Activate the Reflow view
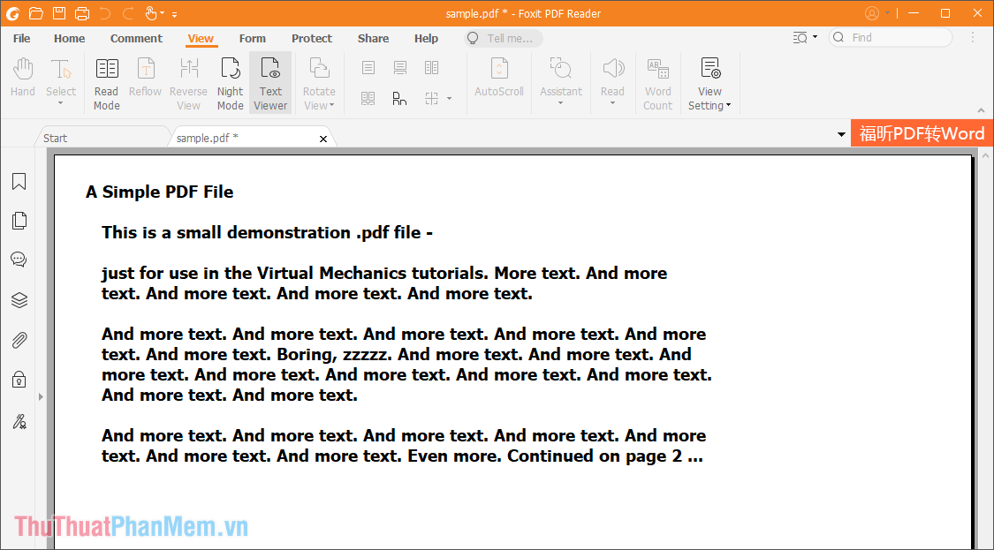Screen dimensions: 994x550 click(145, 82)
